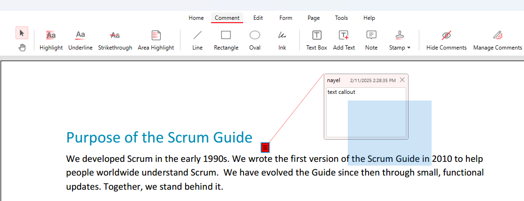Choose the Highlight annotation tool
This screenshot has height=201, width=524.
(x=51, y=41)
